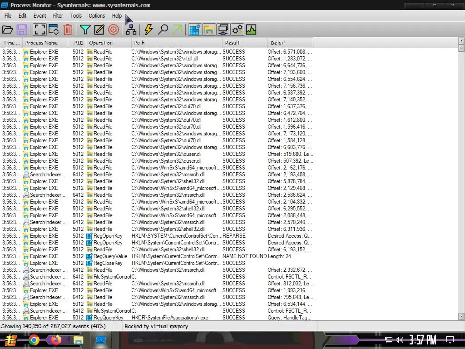Click the lightning bolt Process Activity icon

pos(148,30)
